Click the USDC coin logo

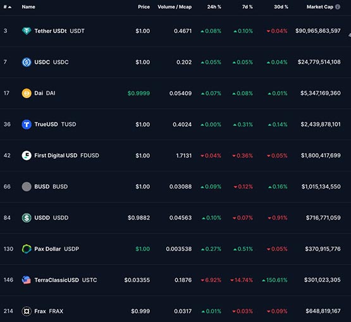pyautogui.click(x=27, y=62)
